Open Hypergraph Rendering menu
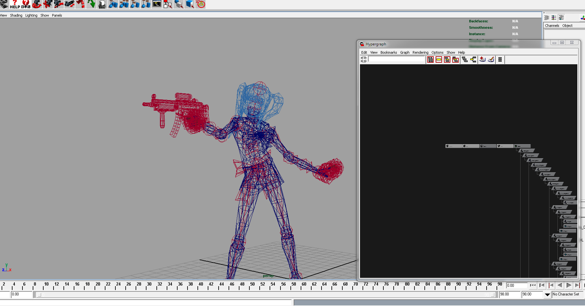Viewport: 585px width, 306px height. (420, 52)
